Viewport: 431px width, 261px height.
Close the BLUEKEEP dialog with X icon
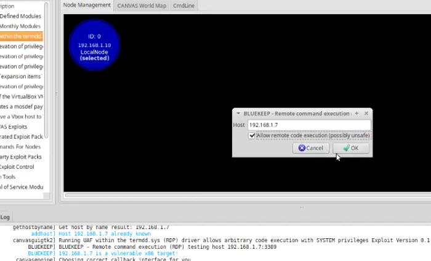366,113
